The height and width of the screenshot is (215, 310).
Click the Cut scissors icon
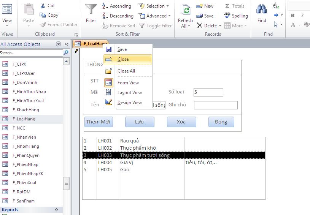click(x=43, y=6)
